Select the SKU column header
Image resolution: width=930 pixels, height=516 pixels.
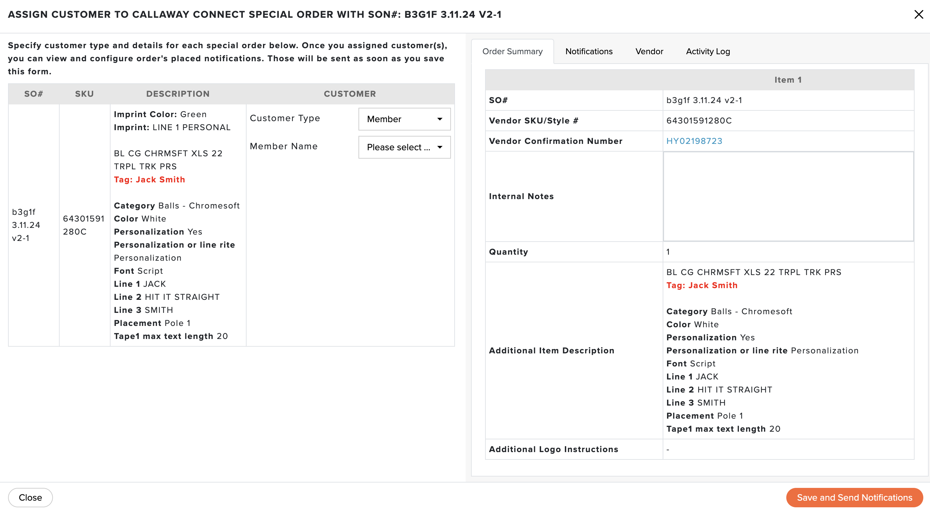coord(84,94)
